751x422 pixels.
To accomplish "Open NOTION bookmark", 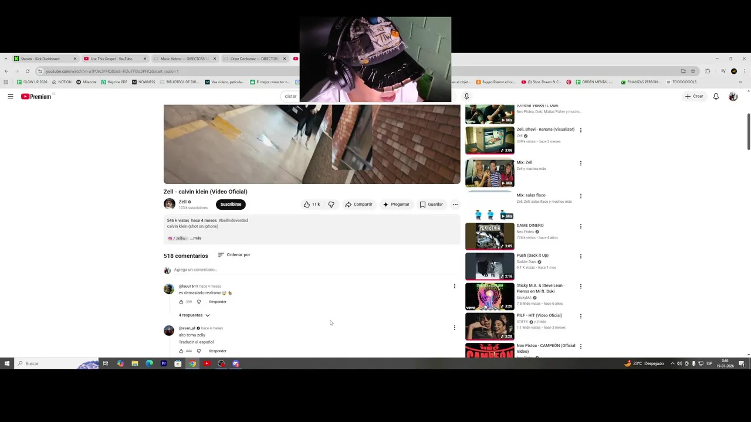I will 62,82.
